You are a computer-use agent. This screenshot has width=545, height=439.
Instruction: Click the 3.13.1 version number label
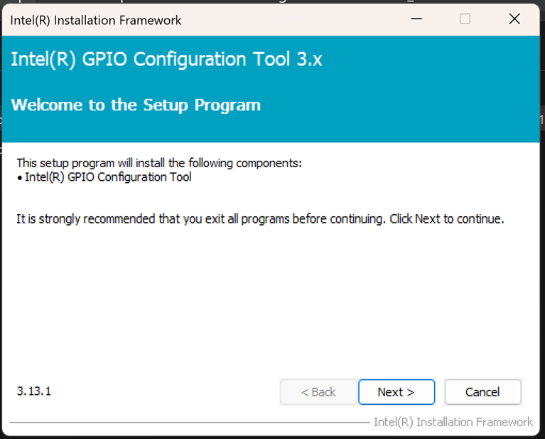(34, 391)
